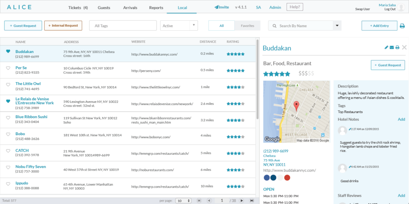Screen dimensions: 409x204
Task: Print Buddakan details panel
Action: click(x=397, y=47)
